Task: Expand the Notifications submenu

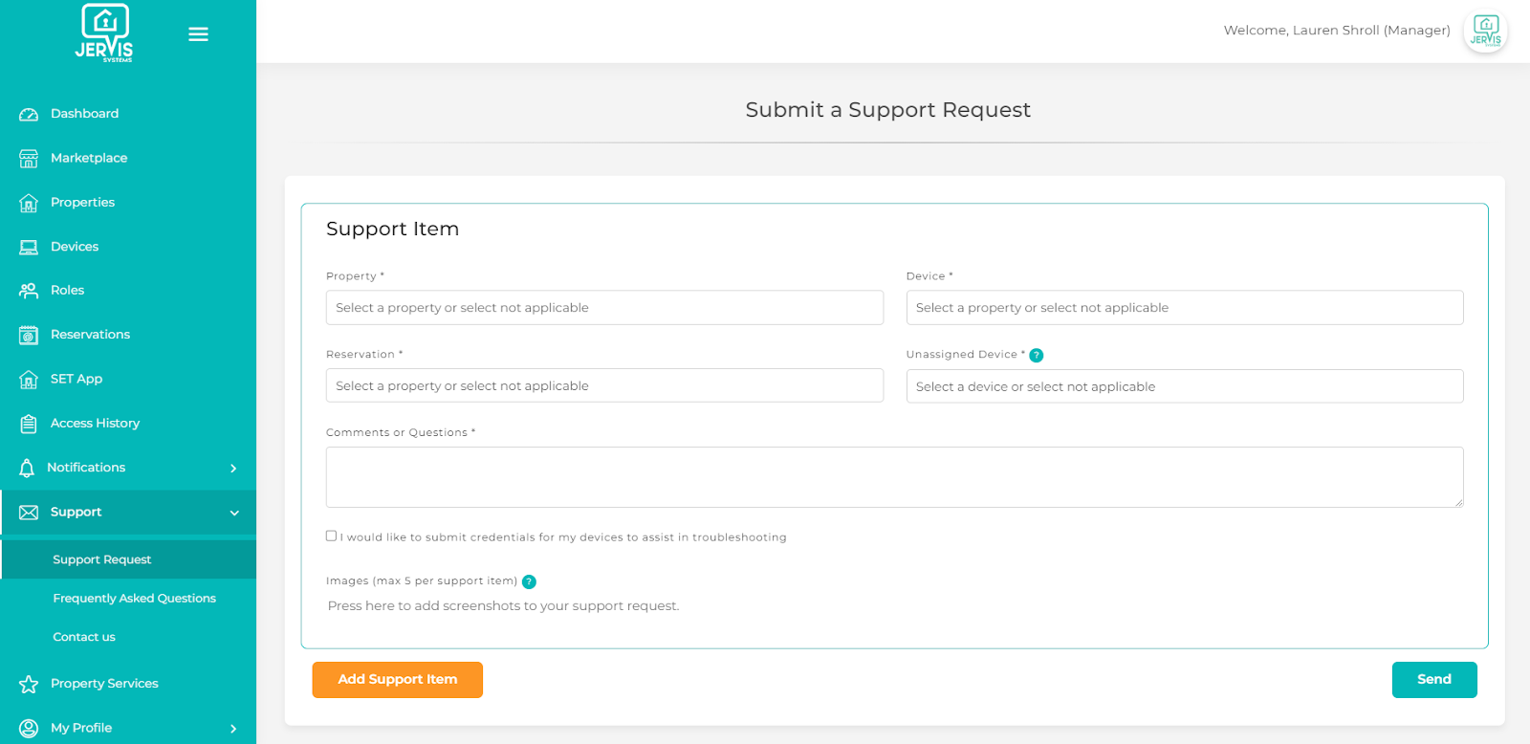Action: click(x=233, y=468)
